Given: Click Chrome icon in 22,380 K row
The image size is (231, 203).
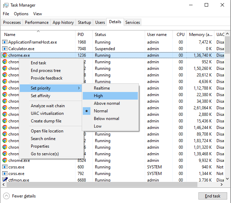Looking at the screenshot, I should pos(5,95).
